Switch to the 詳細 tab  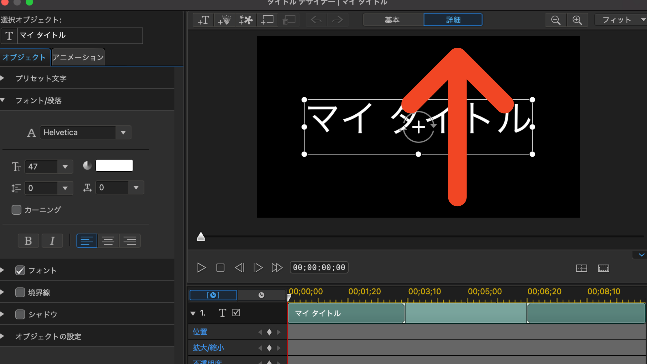tap(452, 20)
